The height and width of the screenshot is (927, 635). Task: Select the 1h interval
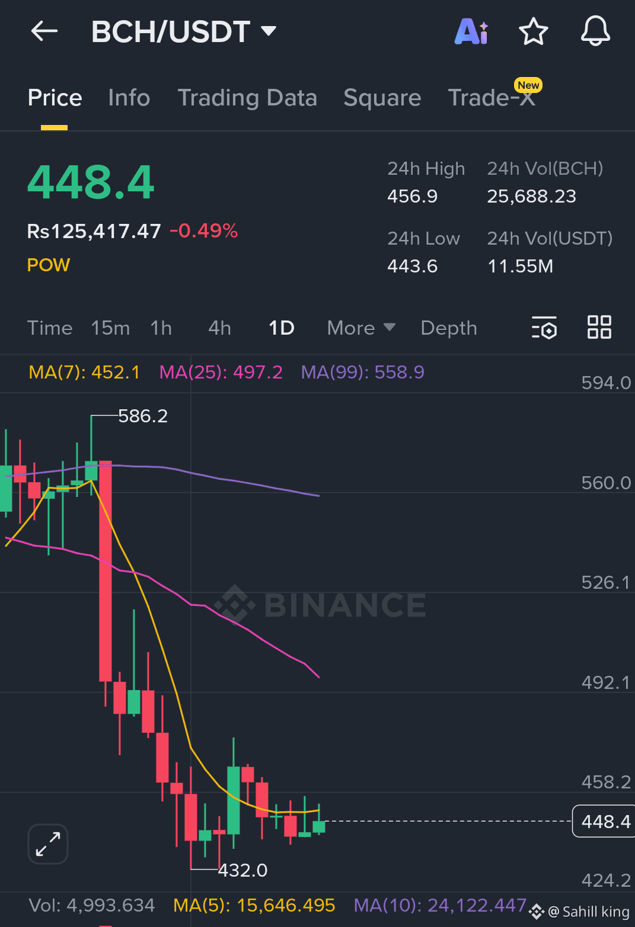pyautogui.click(x=161, y=328)
